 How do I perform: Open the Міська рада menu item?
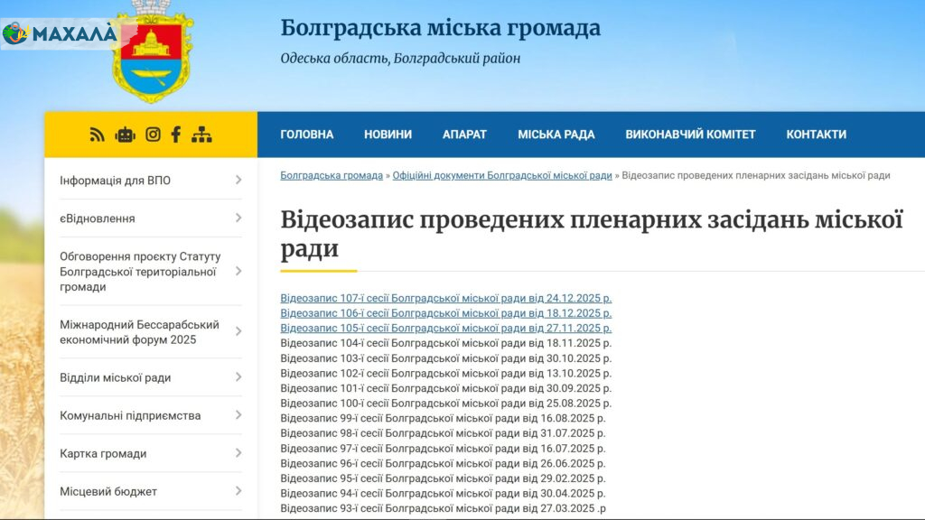coord(556,135)
